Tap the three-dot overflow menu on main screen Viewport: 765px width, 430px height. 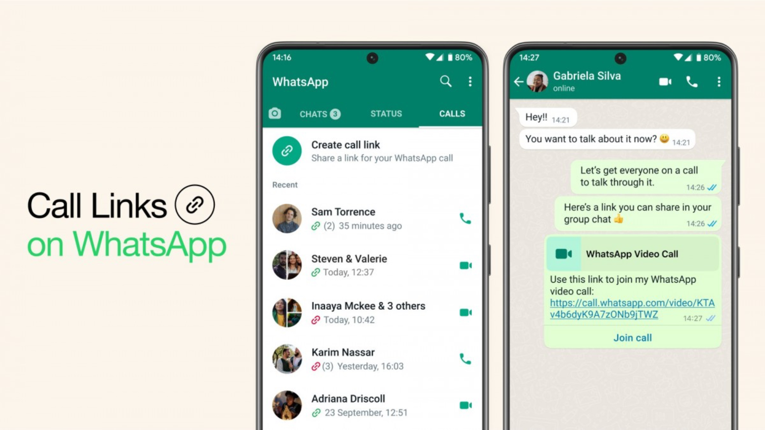470,81
